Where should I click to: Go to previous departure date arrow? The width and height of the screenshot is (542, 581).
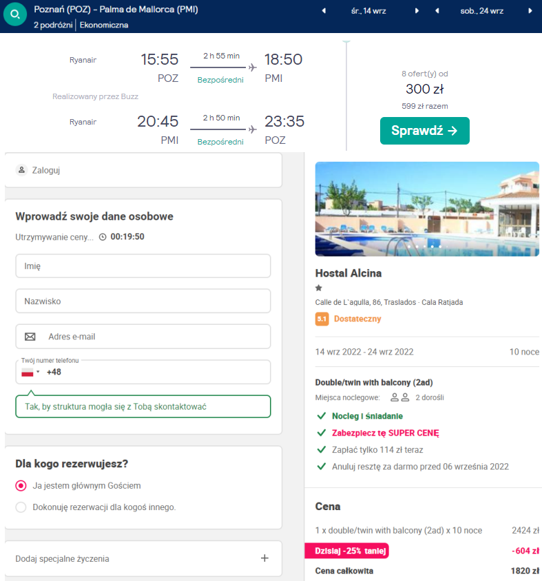click(x=324, y=11)
